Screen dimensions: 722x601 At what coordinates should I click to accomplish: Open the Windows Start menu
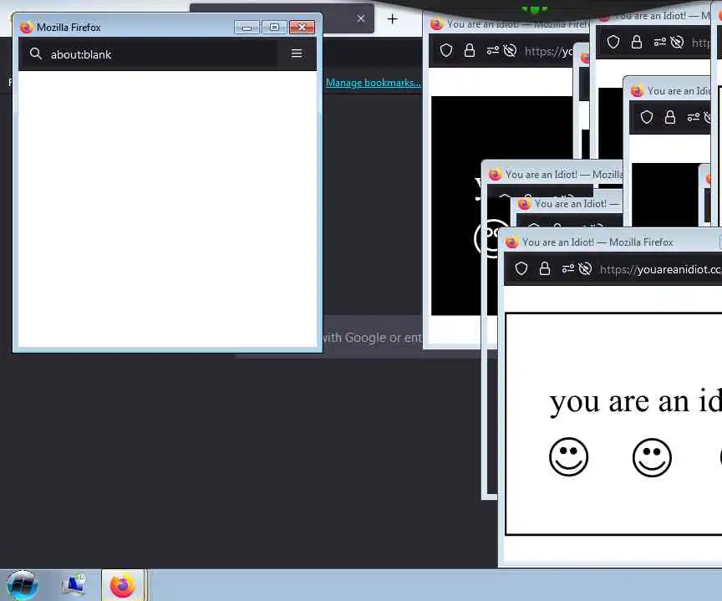pos(22,585)
